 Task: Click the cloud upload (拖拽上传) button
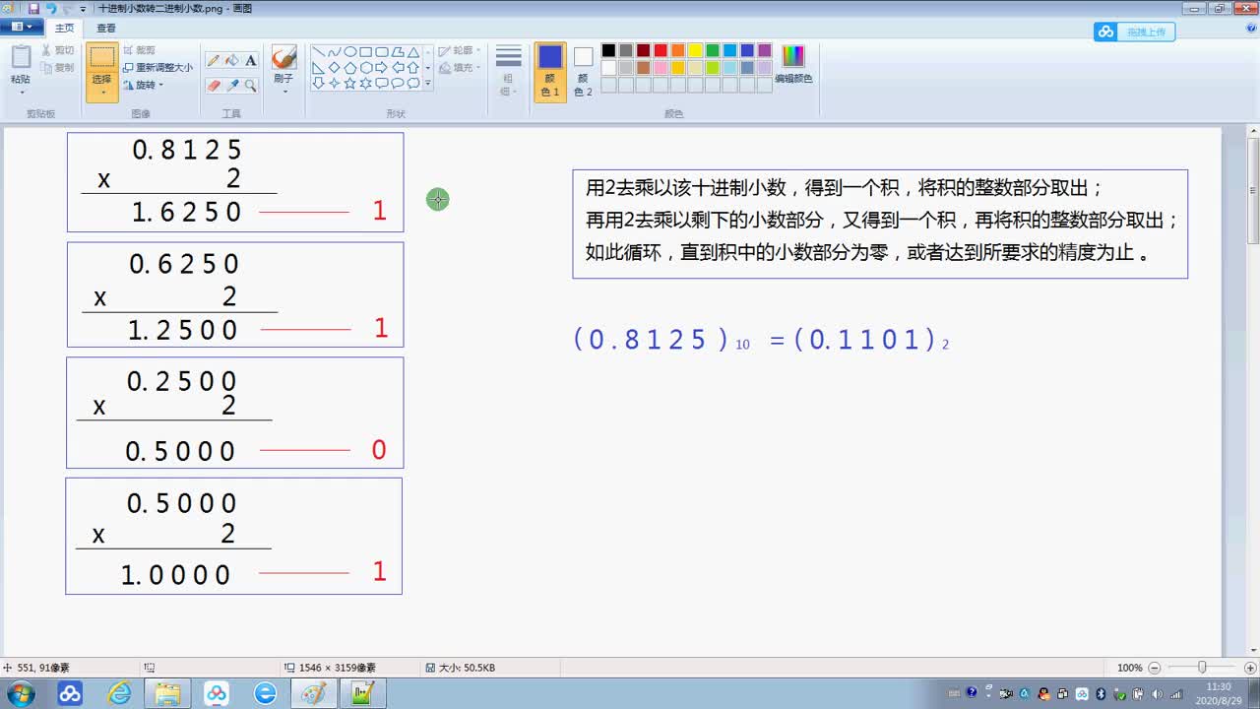point(1134,32)
